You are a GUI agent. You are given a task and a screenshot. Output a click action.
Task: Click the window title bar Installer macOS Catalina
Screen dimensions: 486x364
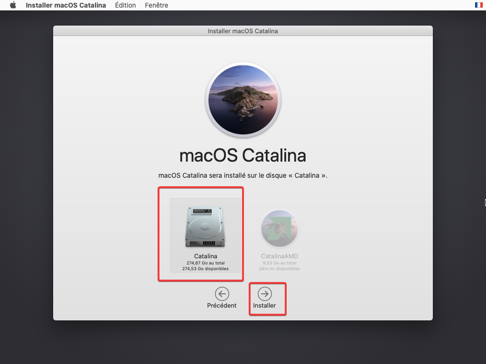pos(243,31)
